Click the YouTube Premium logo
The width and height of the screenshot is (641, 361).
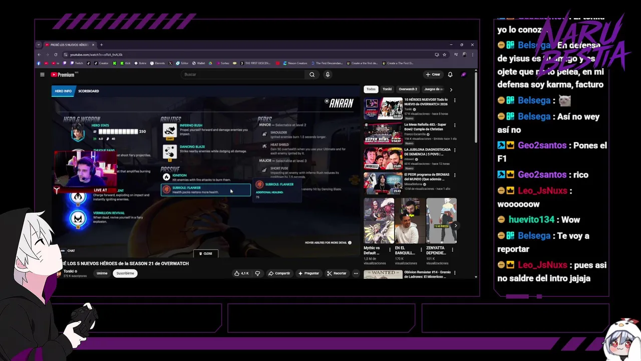pos(63,75)
